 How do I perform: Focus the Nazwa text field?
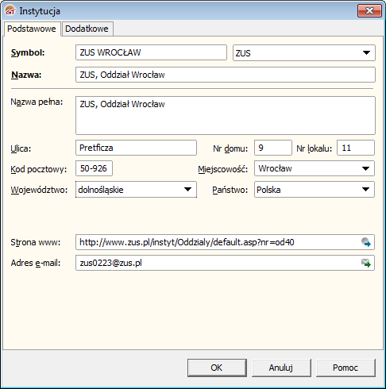tap(226, 75)
